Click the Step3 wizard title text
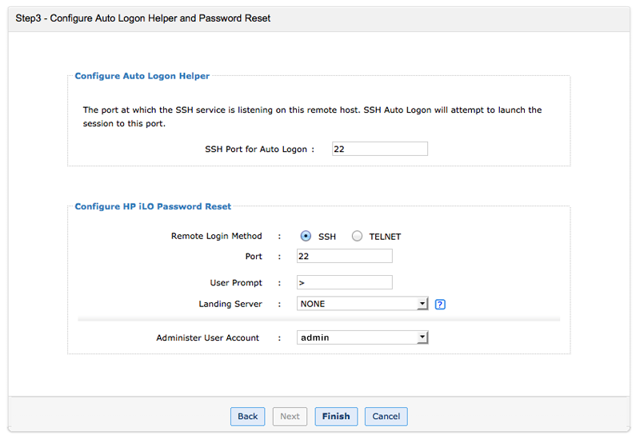The image size is (640, 439). pyautogui.click(x=143, y=18)
